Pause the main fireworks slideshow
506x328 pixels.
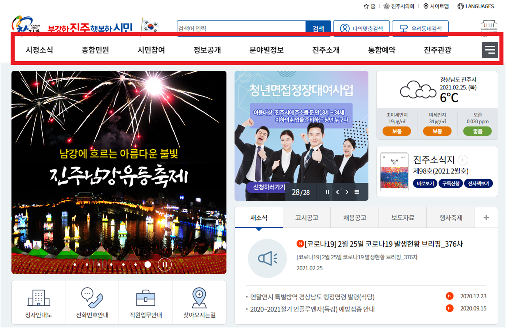[165, 265]
